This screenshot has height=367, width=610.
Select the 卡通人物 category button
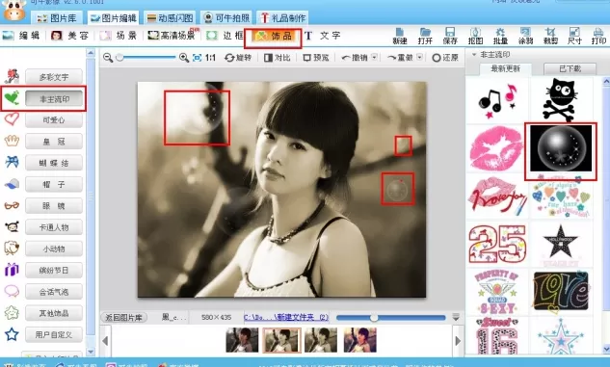click(x=54, y=227)
